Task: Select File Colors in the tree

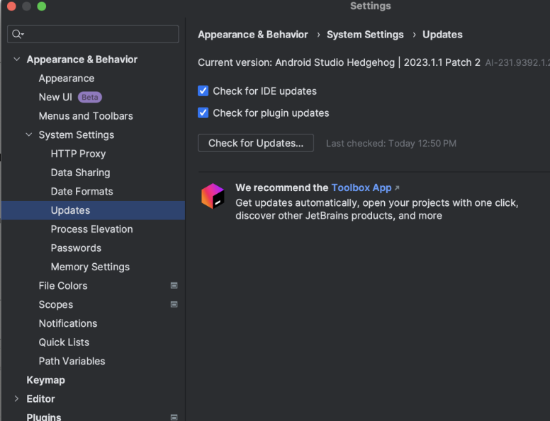Action: coord(63,286)
